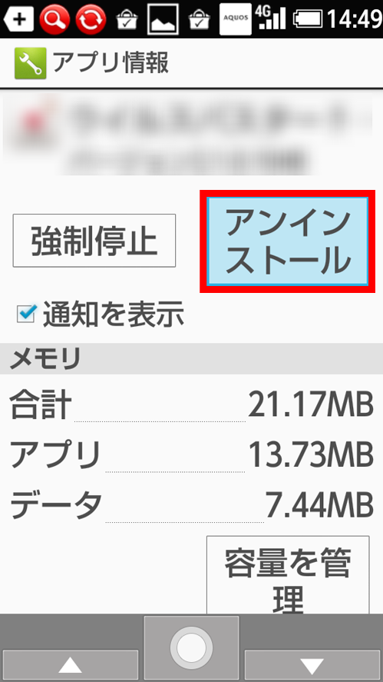Image resolution: width=383 pixels, height=682 pixels.
Task: Open the picture screenshot notification icon
Action: point(163,19)
